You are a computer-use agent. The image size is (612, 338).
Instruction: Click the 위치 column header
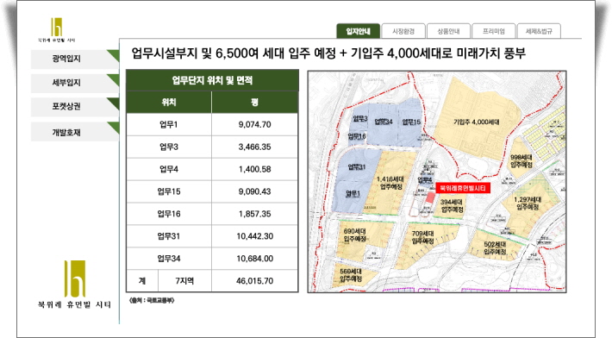point(169,103)
